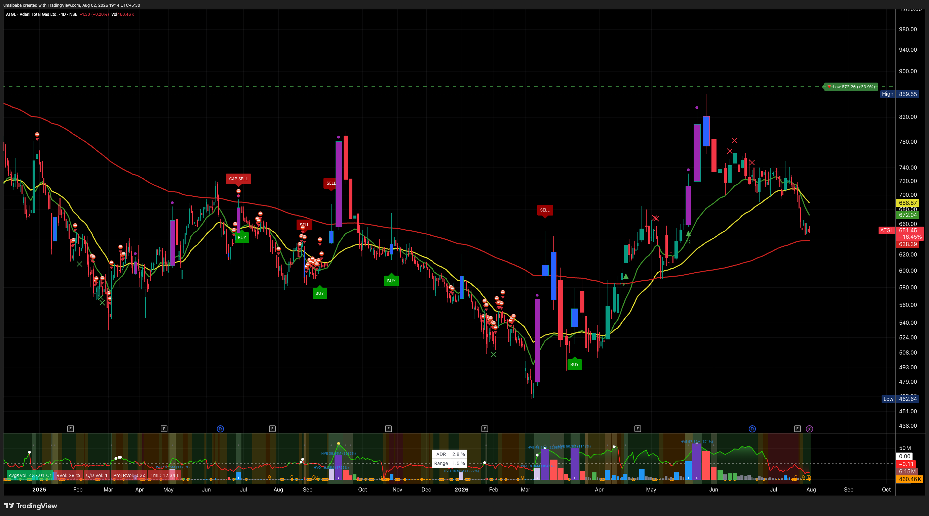Click the 1mL: 12.34 L badge
Image resolution: width=929 pixels, height=516 pixels.
point(165,475)
